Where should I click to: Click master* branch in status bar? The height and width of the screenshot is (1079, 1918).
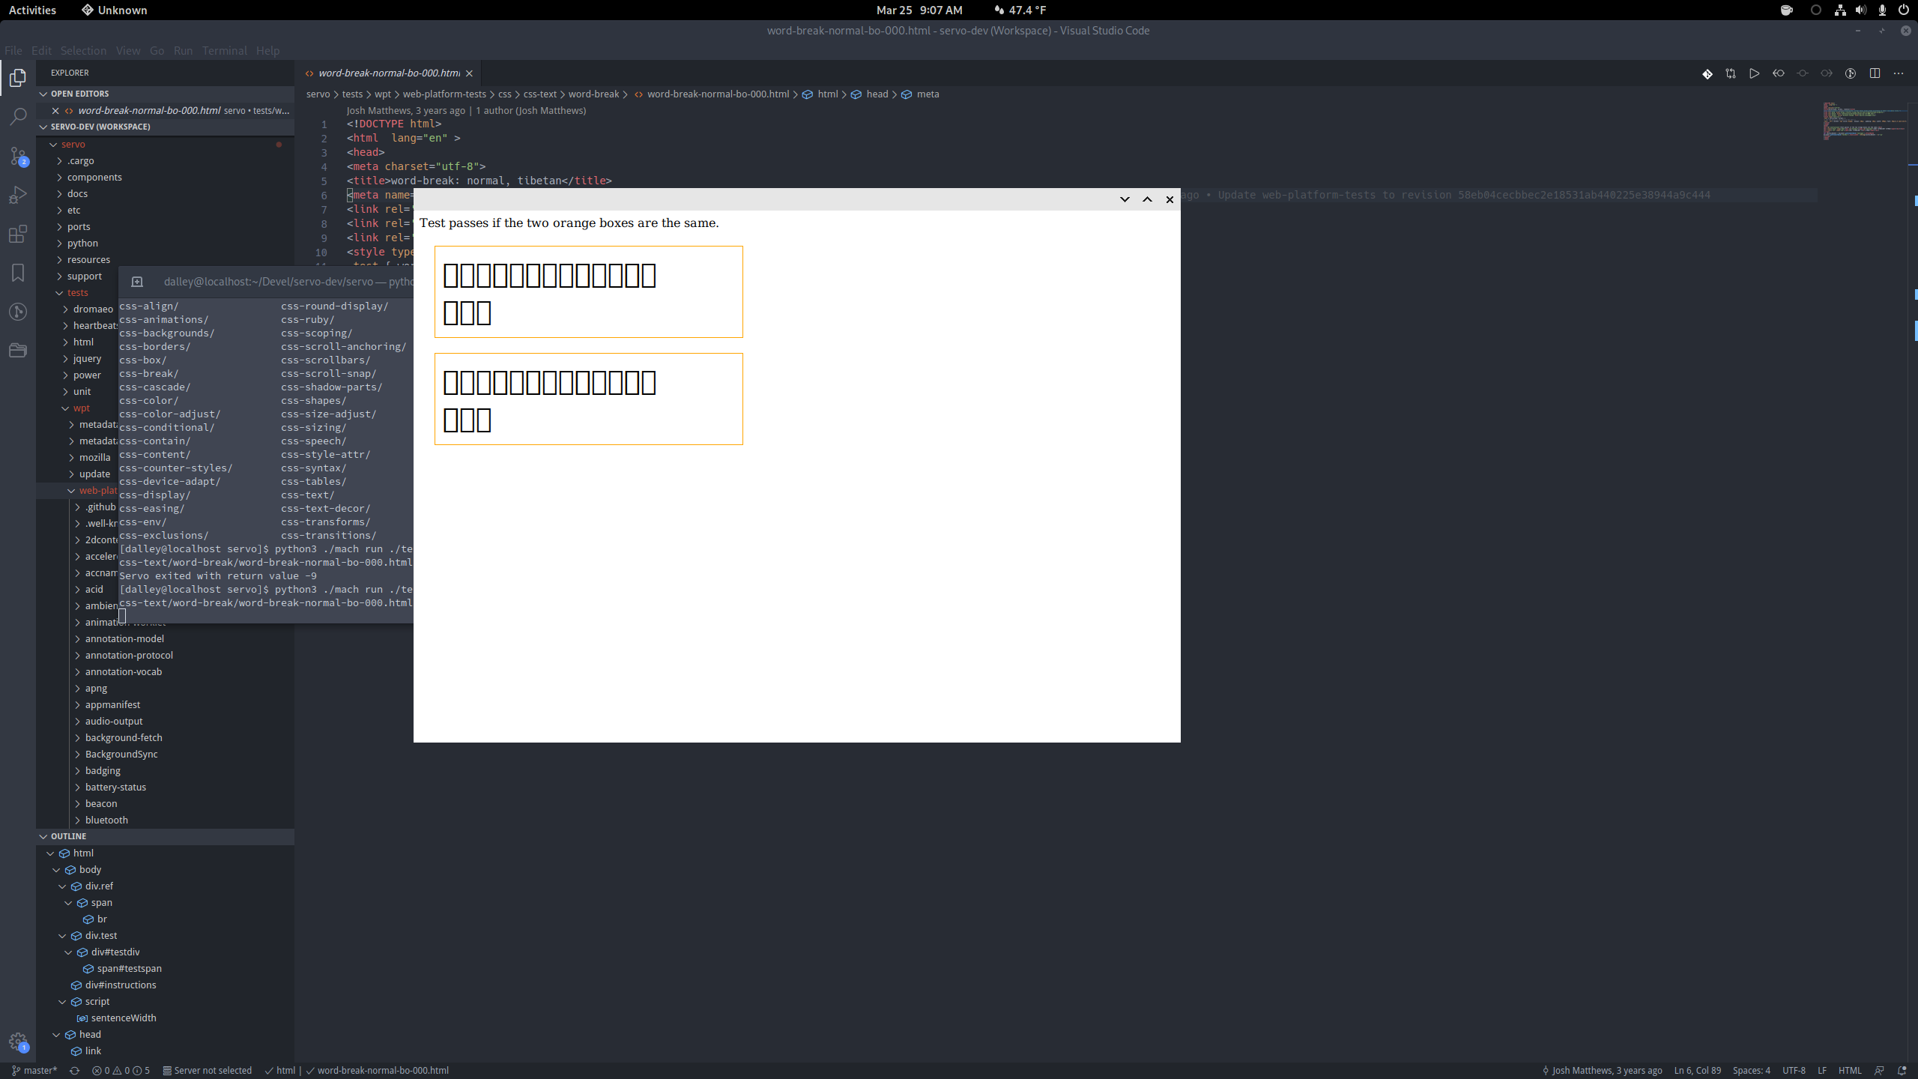point(34,1070)
